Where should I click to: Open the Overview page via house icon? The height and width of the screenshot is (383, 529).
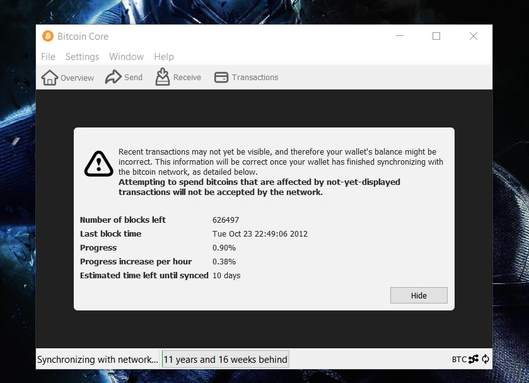click(50, 78)
